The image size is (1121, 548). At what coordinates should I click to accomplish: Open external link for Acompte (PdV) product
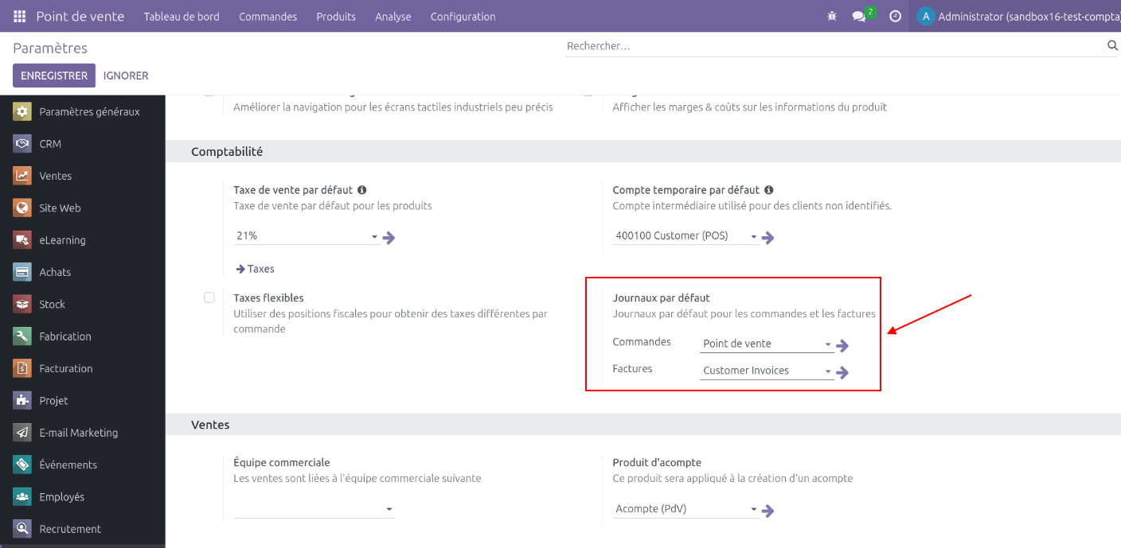coord(768,511)
